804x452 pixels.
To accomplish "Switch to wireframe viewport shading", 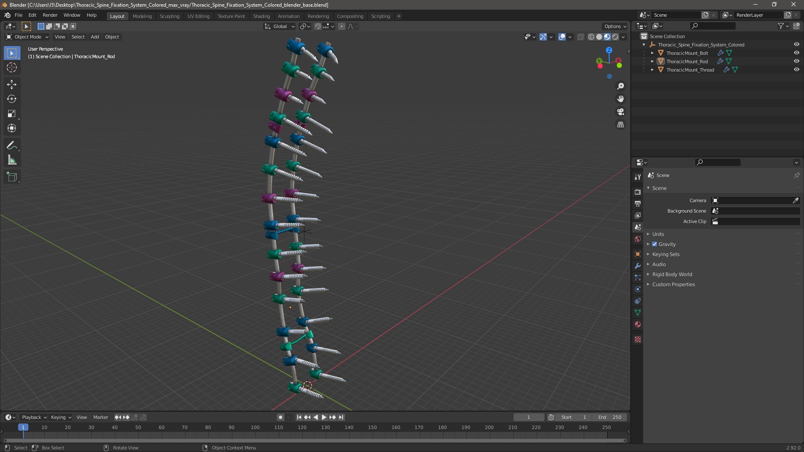I will (591, 37).
